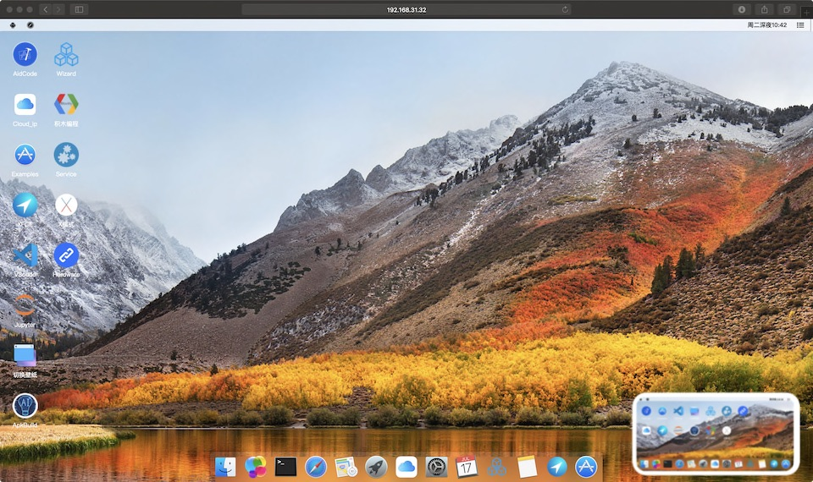Click the 周二深夜10:42 clock in menu bar
The width and height of the screenshot is (813, 482).
pyautogui.click(x=767, y=25)
